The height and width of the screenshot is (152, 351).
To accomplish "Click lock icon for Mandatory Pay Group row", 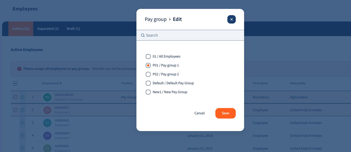I will 22,97.
